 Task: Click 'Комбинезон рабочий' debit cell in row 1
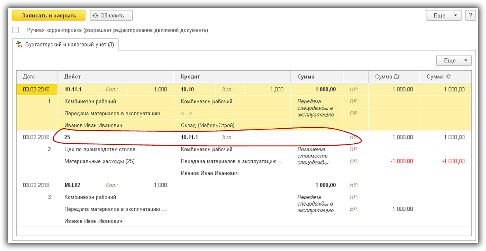pyautogui.click(x=90, y=101)
